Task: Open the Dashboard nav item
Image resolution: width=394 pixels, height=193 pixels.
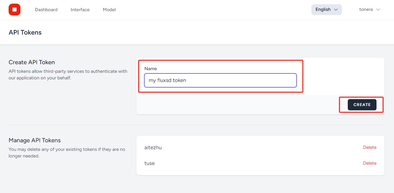Action: click(x=46, y=10)
